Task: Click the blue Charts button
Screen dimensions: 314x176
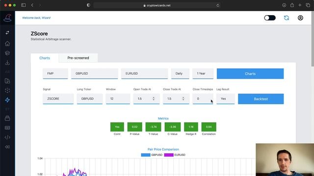Action: (250, 74)
